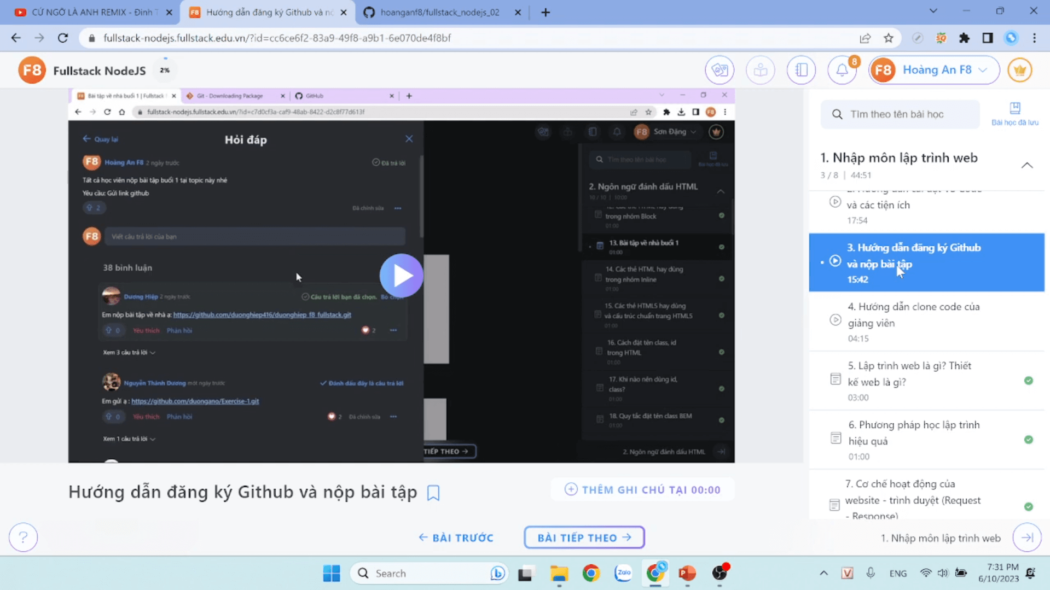Close the GitHub fullstack_nodejs_02 tab
Screen dimensions: 1050x590
tap(518, 12)
